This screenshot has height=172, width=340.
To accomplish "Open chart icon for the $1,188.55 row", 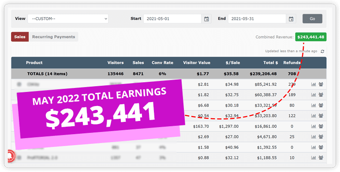I will 314,158.
